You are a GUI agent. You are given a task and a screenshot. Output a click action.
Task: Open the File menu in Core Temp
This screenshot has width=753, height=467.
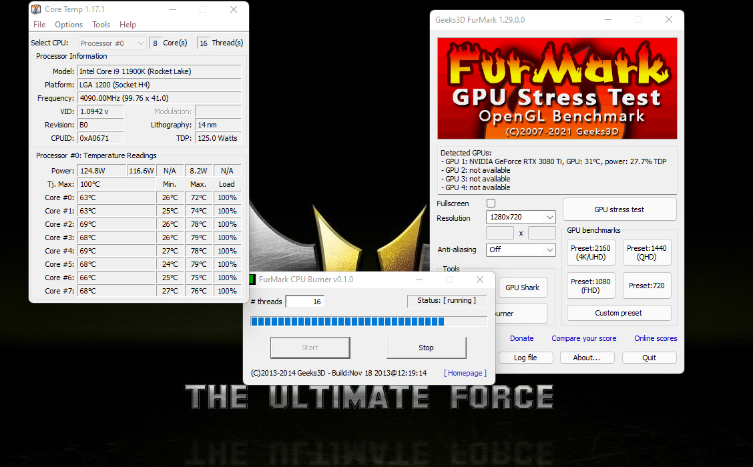39,25
